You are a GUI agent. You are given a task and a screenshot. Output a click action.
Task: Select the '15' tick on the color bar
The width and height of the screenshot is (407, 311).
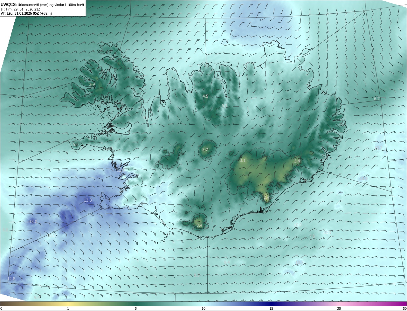click(x=271, y=309)
